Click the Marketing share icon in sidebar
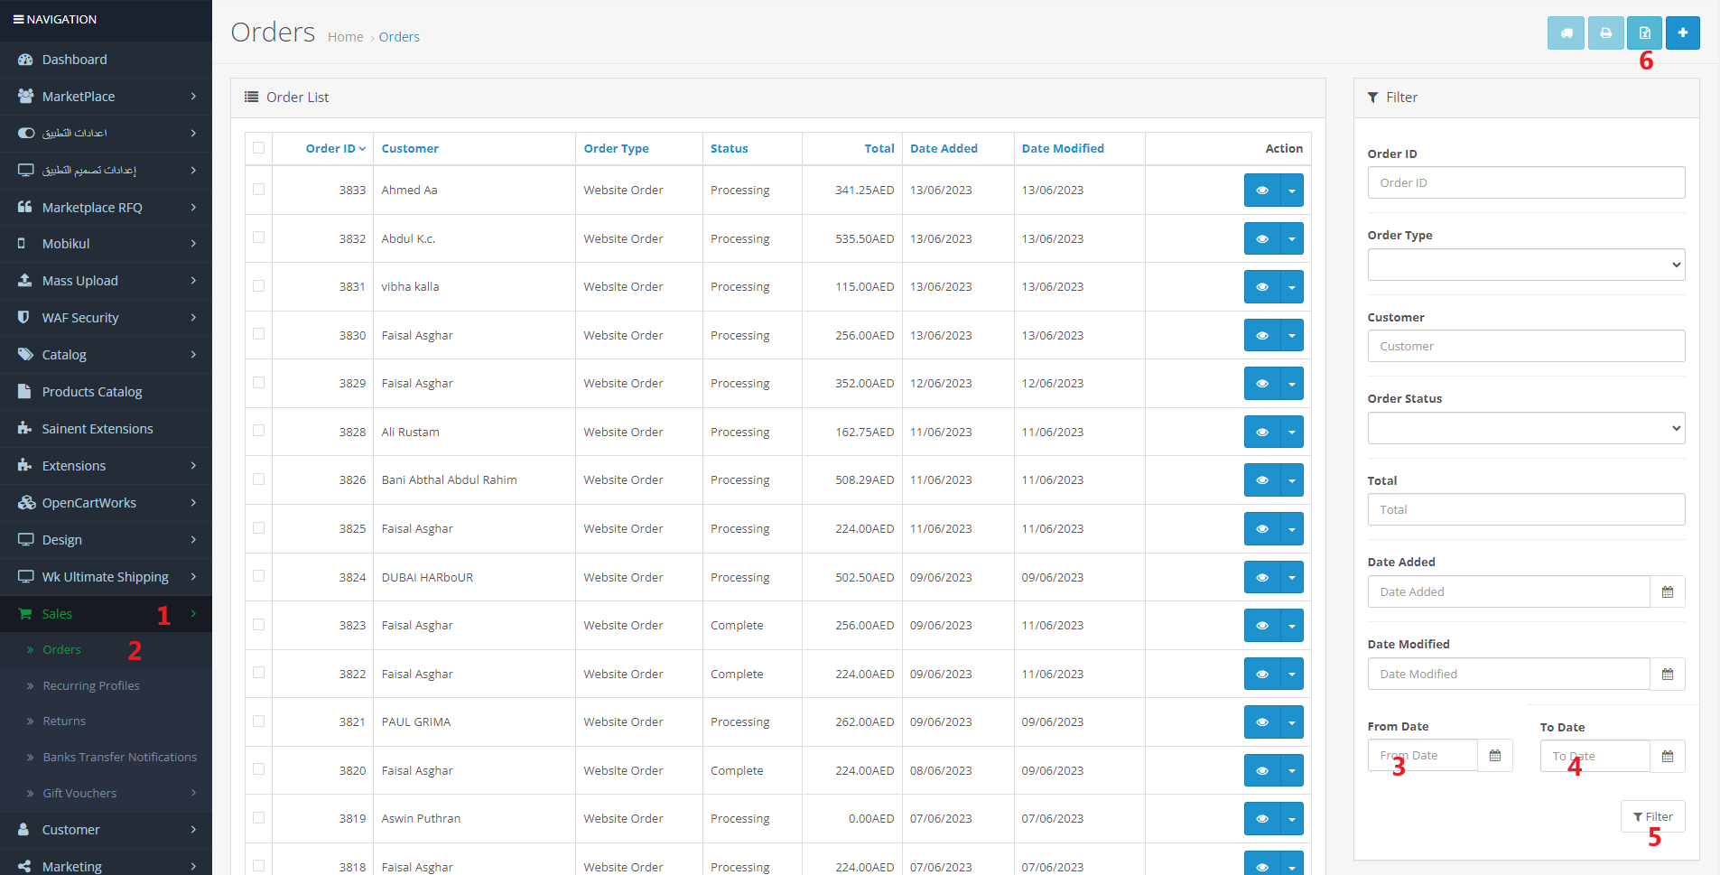Viewport: 1720px width, 875px height. (x=24, y=867)
